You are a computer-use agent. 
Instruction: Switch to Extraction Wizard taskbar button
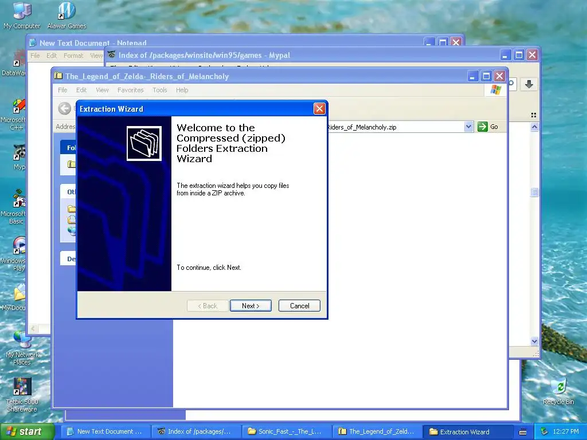468,431
